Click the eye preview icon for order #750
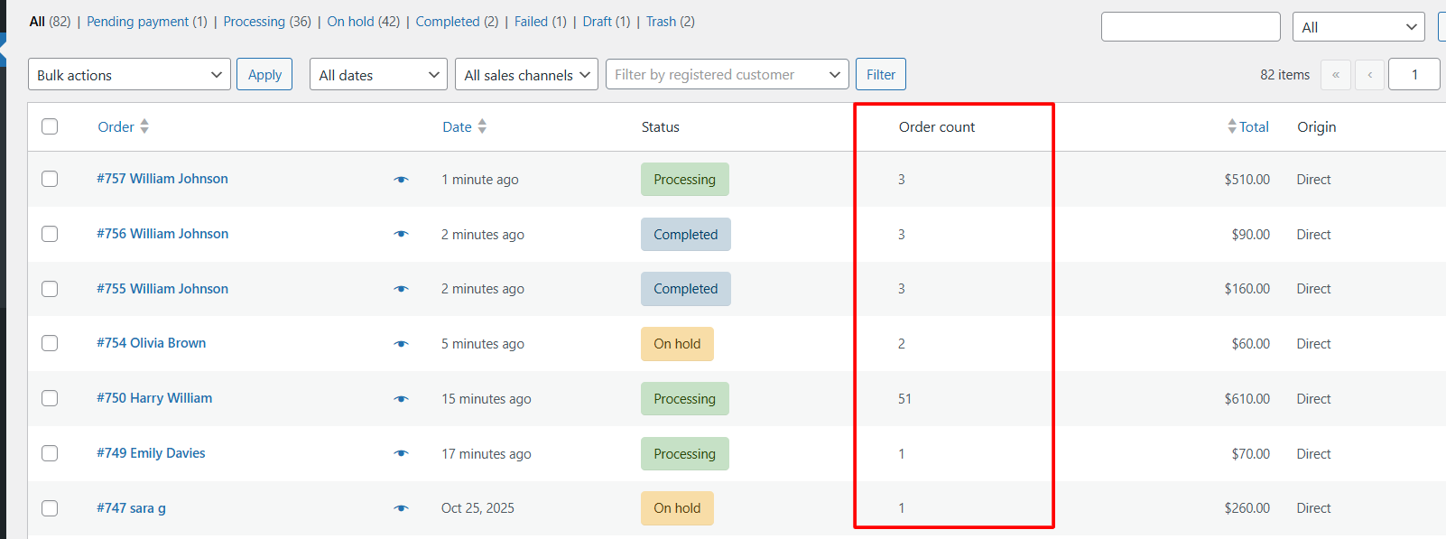This screenshot has width=1446, height=539. point(401,399)
